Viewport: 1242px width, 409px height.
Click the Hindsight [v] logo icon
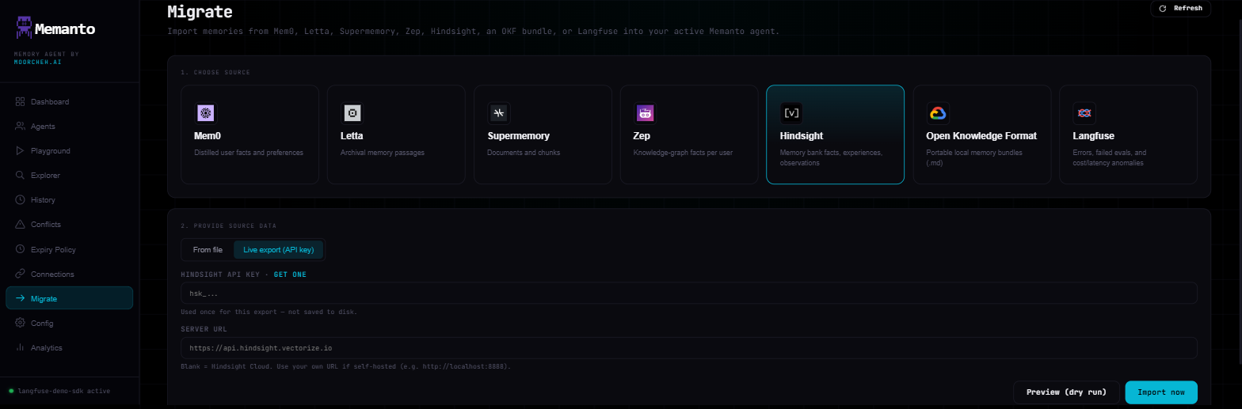(791, 113)
